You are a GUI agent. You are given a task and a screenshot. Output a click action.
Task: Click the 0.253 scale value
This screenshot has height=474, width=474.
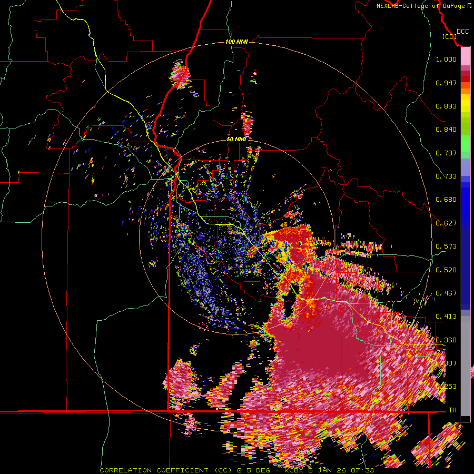[446, 387]
